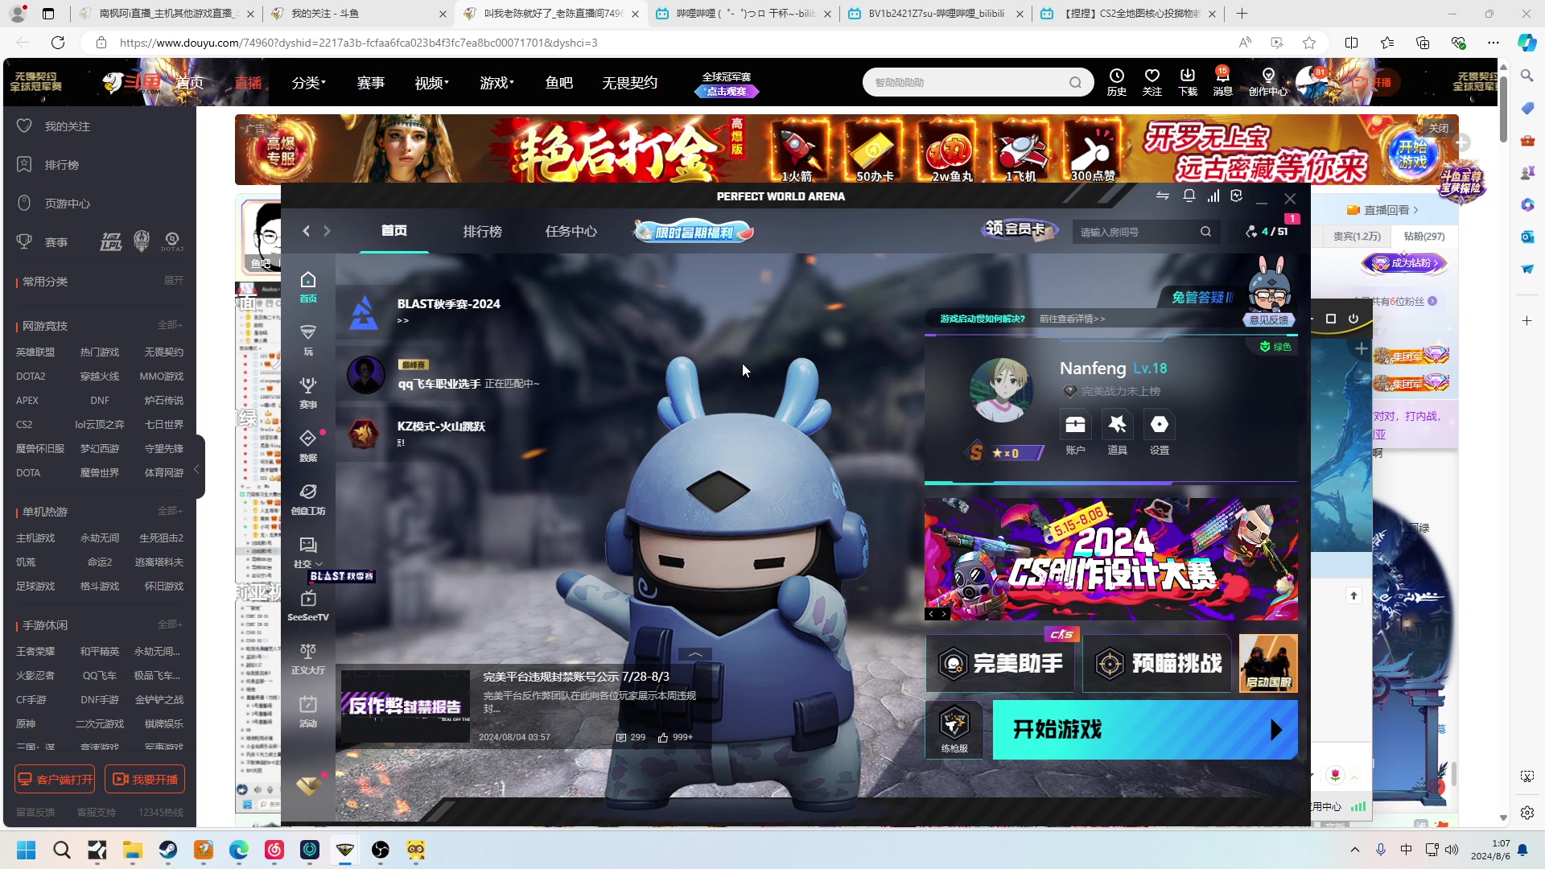Click the switch-arrows icon in Arena title bar
Screen dimensions: 1545x869
tap(1163, 196)
